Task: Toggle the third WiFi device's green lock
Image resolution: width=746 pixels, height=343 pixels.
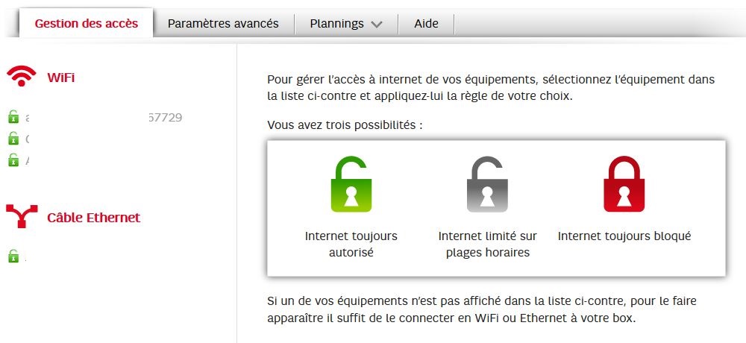Action: pos(13,160)
